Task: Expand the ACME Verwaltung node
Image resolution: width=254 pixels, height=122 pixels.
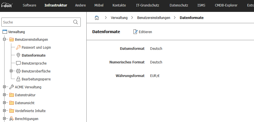Action: (5, 87)
